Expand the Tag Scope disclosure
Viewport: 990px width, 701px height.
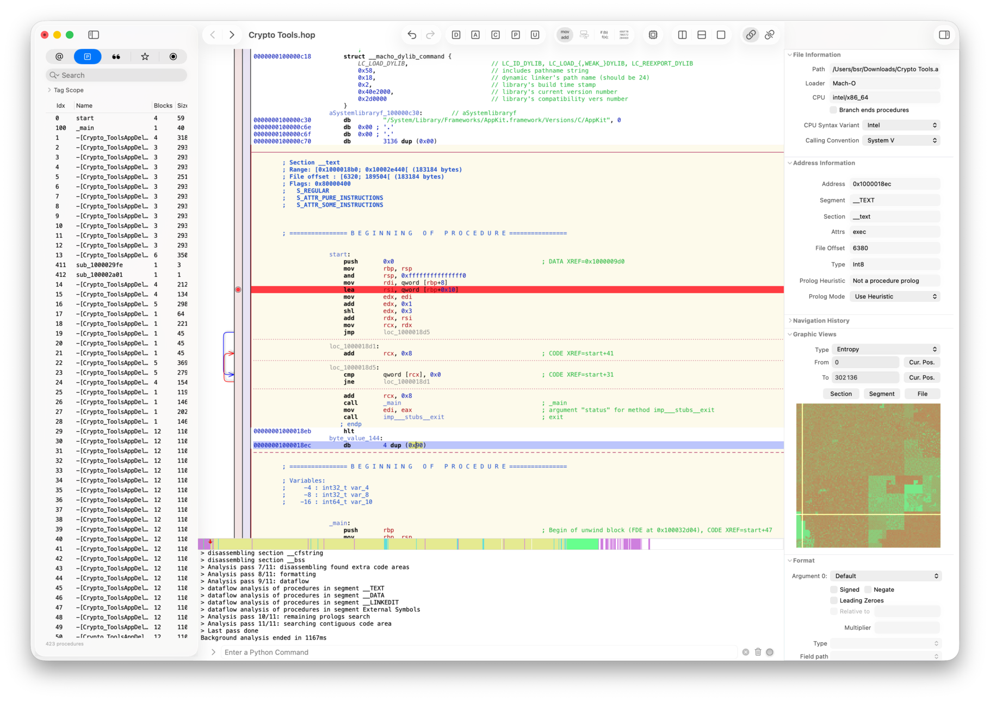(49, 90)
